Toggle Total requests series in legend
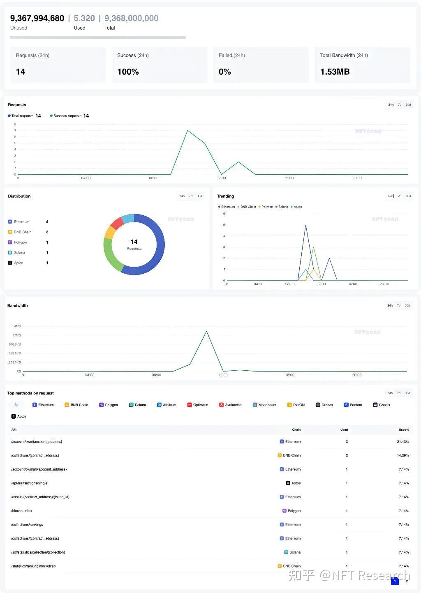Viewport: 421px width, 593px height. point(24,116)
